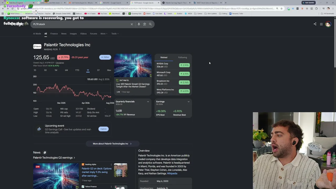Open the Giveaway Kick bookmark

[135, 13]
